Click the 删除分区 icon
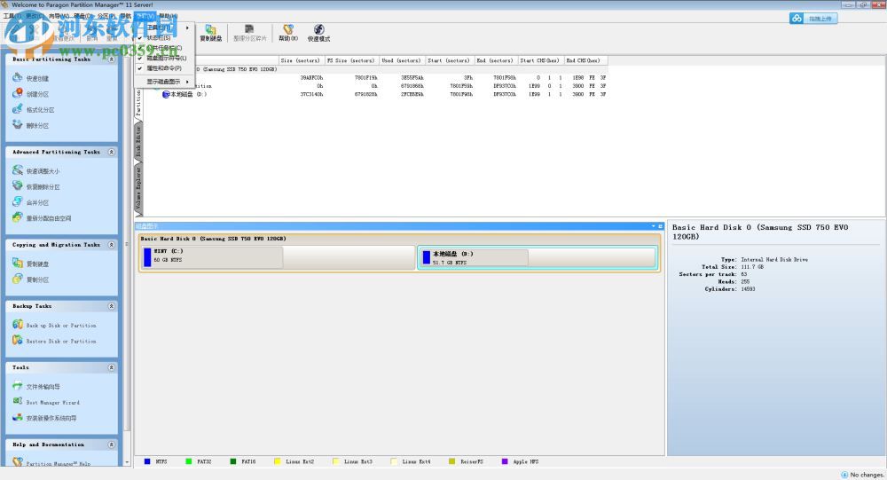The height and width of the screenshot is (480, 887). tap(18, 124)
